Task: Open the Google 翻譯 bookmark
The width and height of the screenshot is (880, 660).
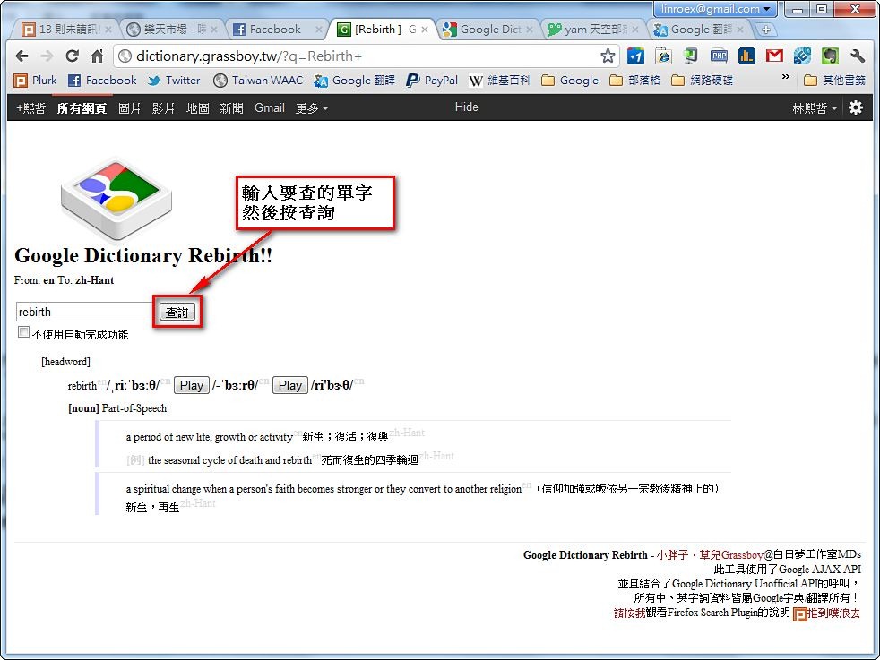Action: click(x=355, y=81)
